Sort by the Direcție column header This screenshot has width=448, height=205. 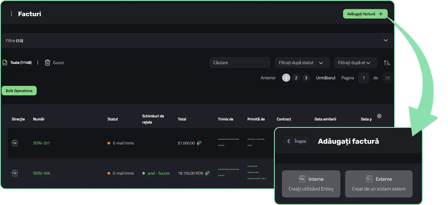pyautogui.click(x=18, y=119)
